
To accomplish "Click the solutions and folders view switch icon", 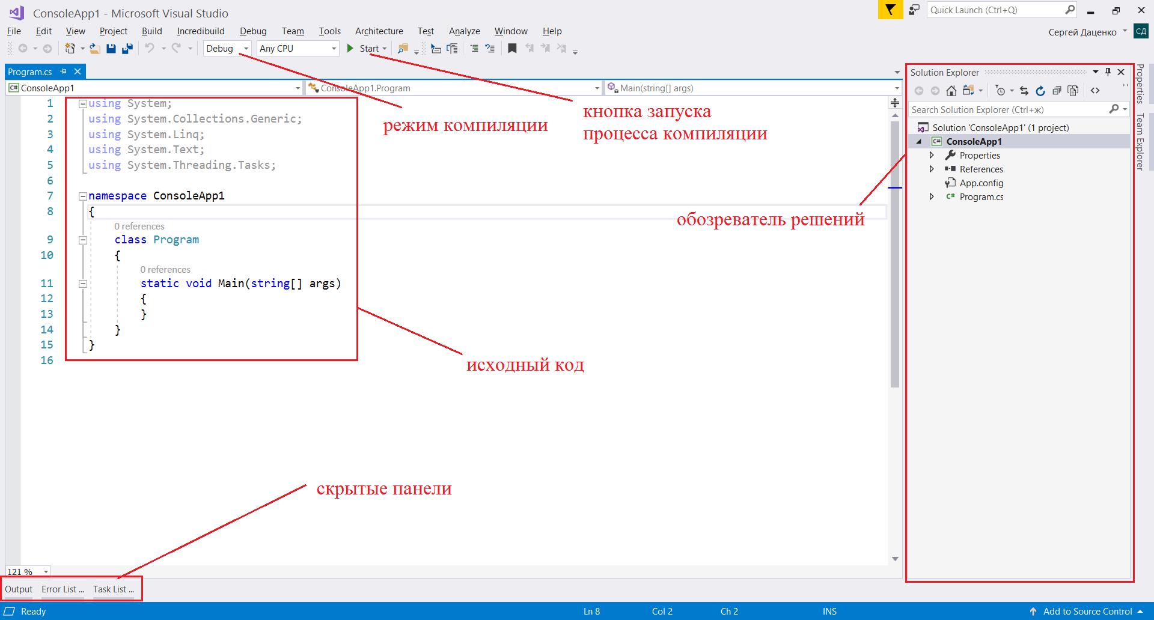I will click(x=968, y=91).
